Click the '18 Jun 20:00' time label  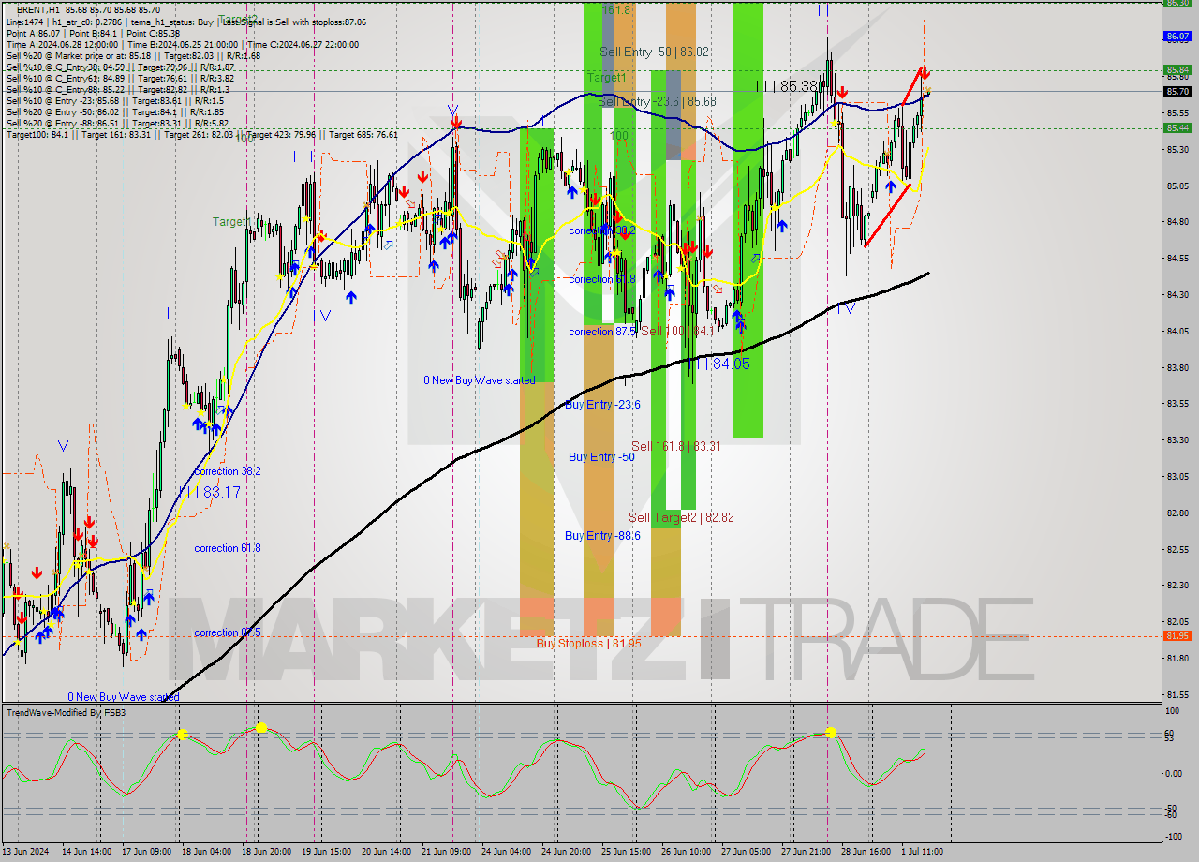(x=266, y=852)
